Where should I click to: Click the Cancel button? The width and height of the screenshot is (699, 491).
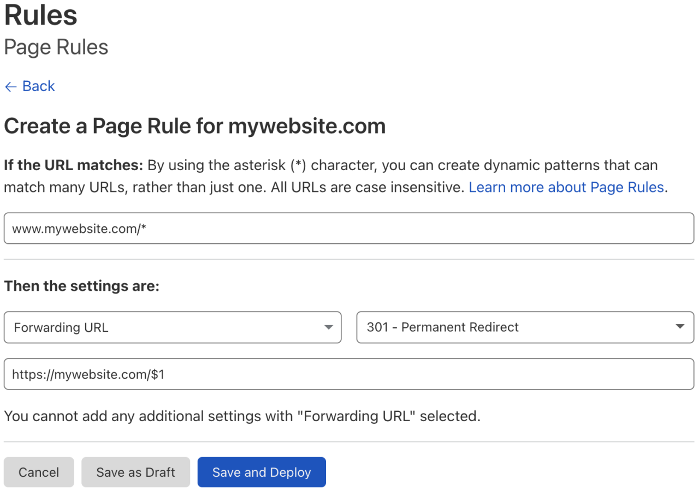coord(39,472)
